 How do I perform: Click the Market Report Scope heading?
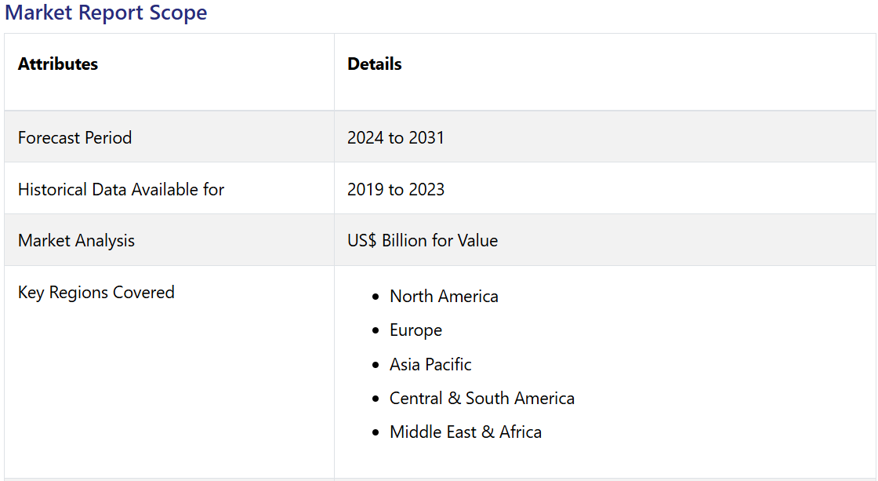(x=106, y=13)
